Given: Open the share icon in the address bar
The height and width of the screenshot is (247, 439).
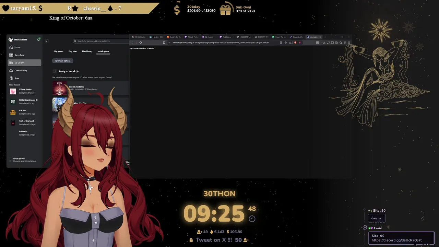Looking at the screenshot, I should click(290, 43).
